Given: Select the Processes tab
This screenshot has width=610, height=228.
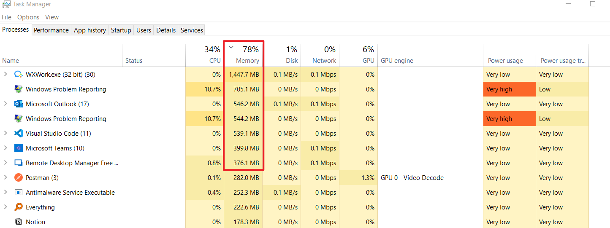Looking at the screenshot, I should pos(16,30).
